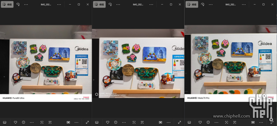This screenshot has width=277, height=126.
Task: Start visual search on the Mate 70 Pro+ photo
Action: click(134, 122)
